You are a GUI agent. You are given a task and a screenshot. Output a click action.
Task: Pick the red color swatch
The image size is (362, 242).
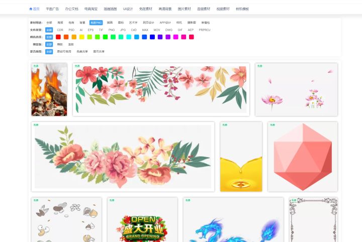coord(58,37)
